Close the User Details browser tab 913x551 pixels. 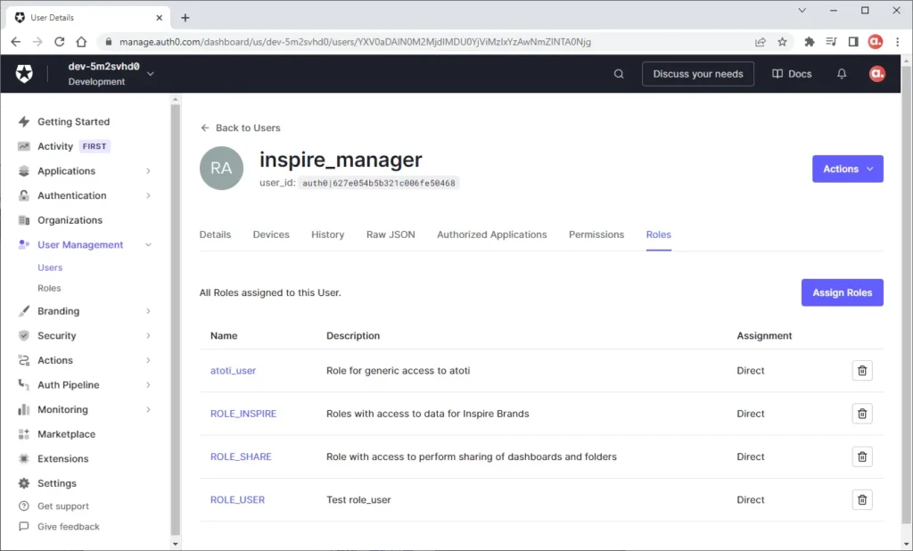tap(159, 18)
